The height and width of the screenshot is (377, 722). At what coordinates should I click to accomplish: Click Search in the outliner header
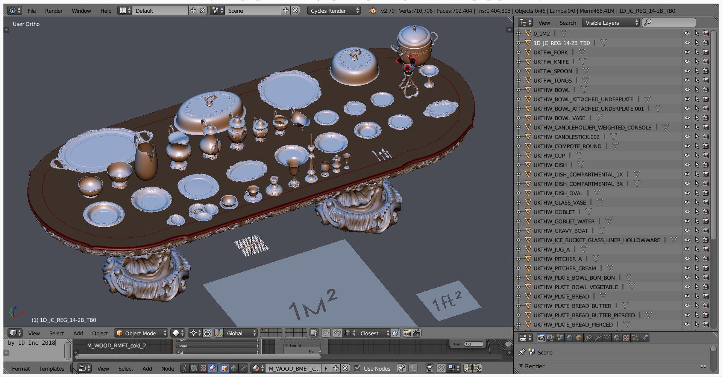pyautogui.click(x=567, y=23)
